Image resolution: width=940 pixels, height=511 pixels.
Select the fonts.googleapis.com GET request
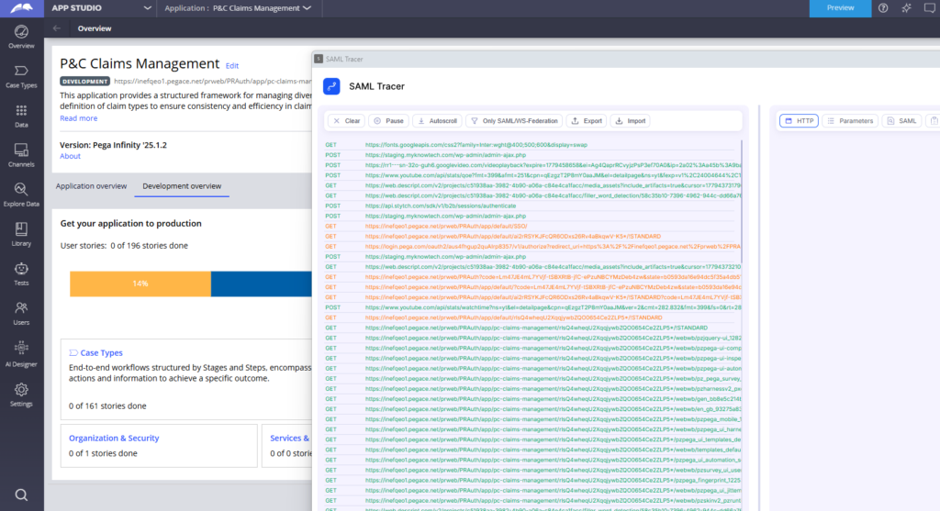pos(533,145)
